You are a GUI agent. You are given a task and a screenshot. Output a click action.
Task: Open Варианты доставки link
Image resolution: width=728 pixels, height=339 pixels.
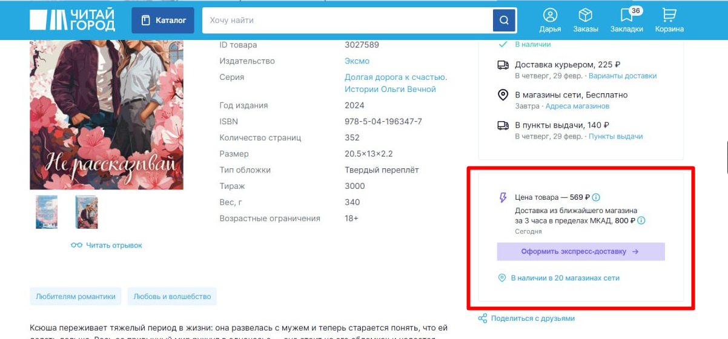(622, 76)
